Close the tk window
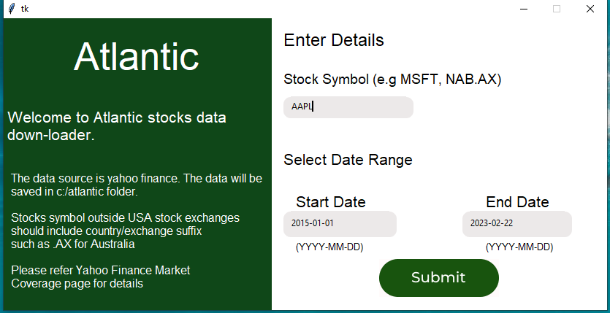Viewport: 610px width, 313px height. (x=590, y=9)
